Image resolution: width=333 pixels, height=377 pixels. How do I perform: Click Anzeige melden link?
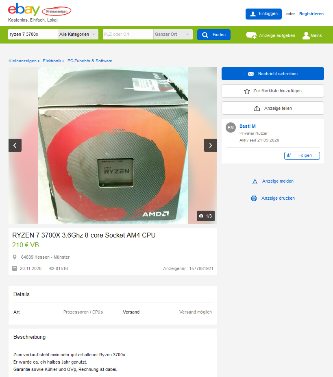pos(278,181)
